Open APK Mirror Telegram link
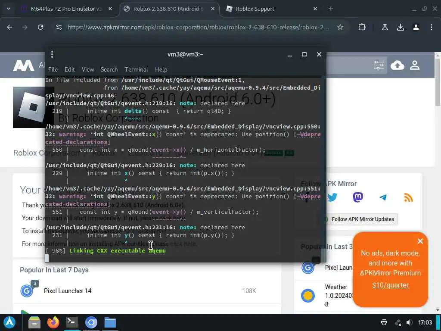 (x=383, y=197)
